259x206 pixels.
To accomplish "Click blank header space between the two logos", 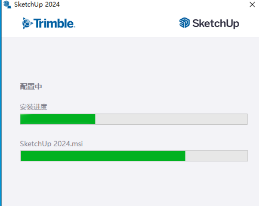I will tap(128, 23).
